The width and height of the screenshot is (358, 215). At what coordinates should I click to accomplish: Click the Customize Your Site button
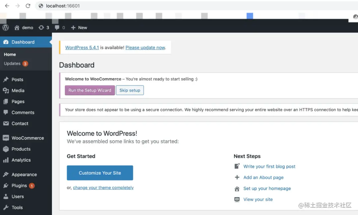[100, 173]
